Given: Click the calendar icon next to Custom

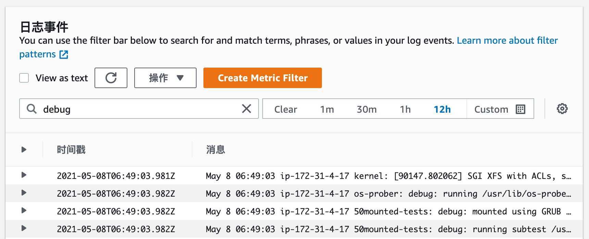Looking at the screenshot, I should pyautogui.click(x=520, y=109).
